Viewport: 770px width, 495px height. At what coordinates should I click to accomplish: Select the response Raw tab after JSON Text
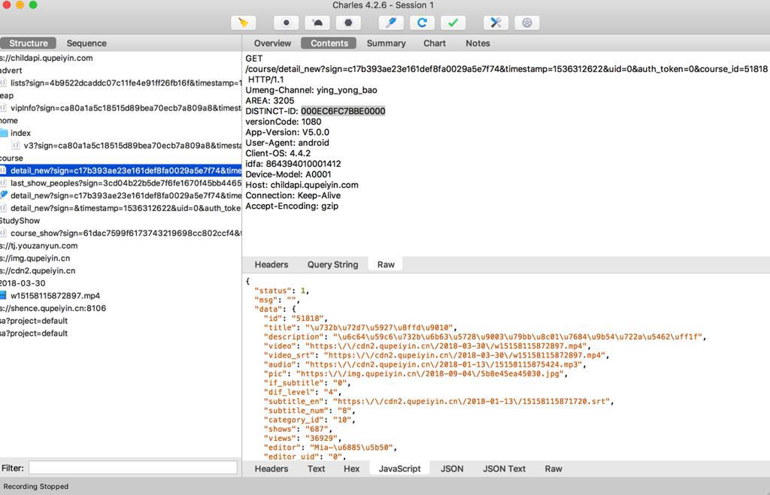(x=553, y=469)
